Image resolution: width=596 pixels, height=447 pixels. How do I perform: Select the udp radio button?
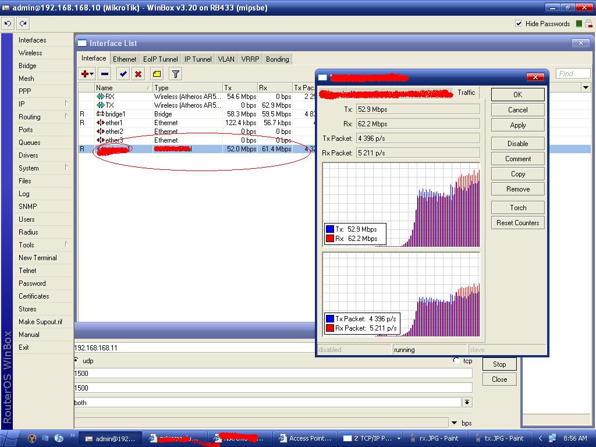pos(76,360)
